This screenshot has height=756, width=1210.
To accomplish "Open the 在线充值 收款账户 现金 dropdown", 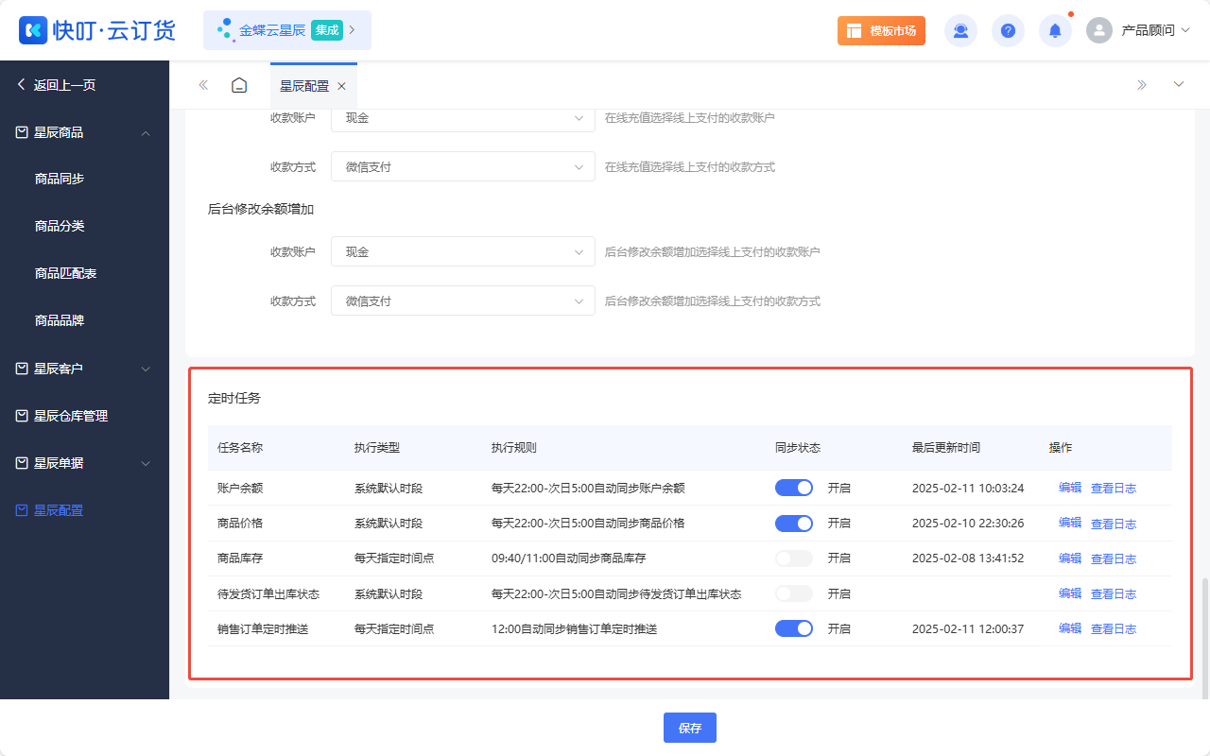I will [463, 118].
